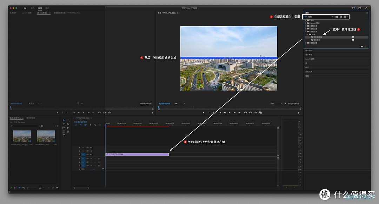Add marker in Program monitor
Screen dimensions: 379x204
pos(204,113)
